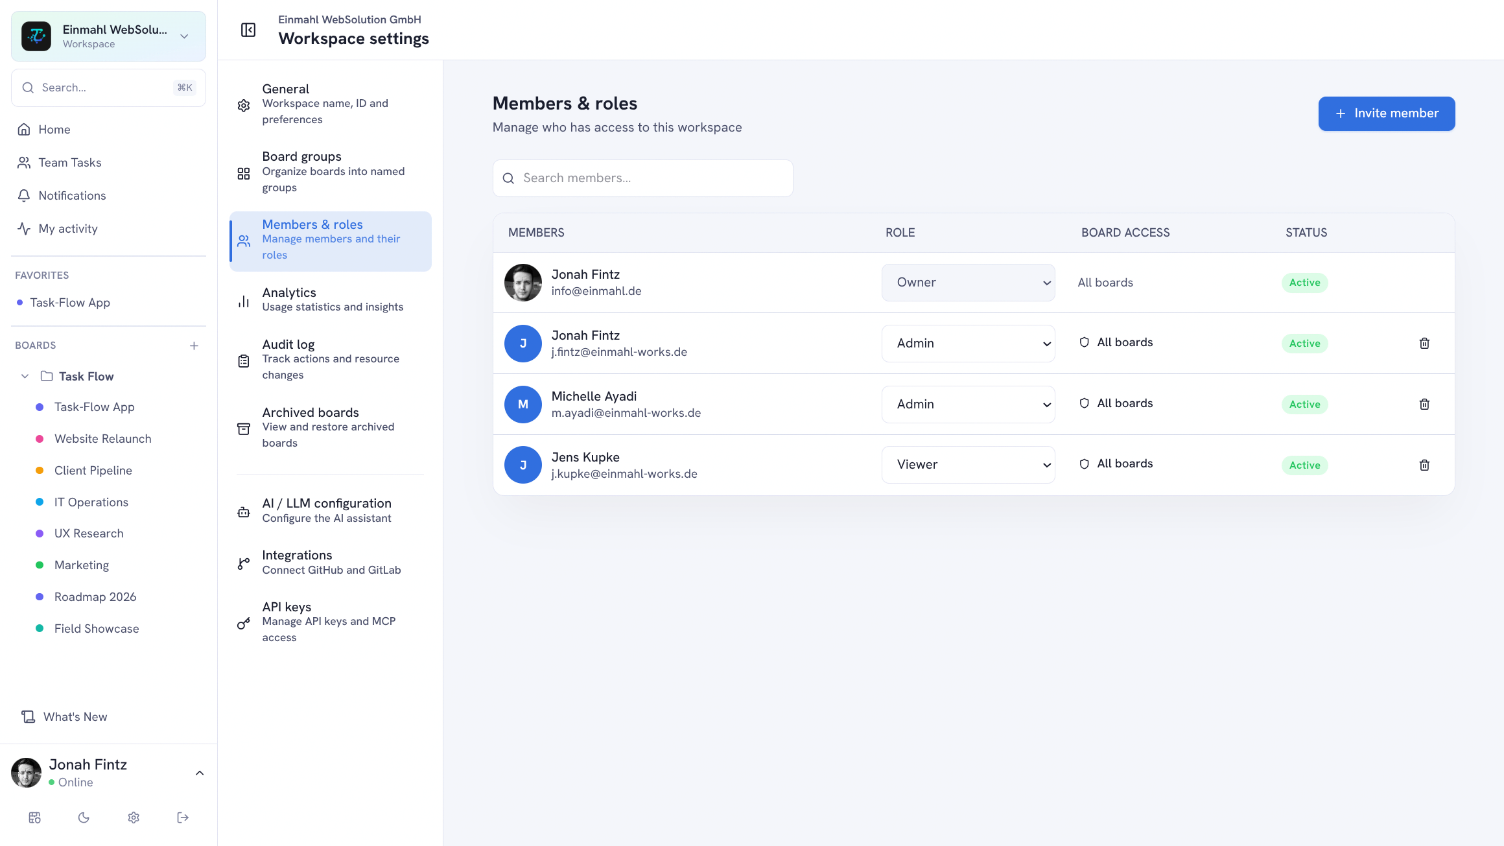Viewport: 1504px width, 846px height.
Task: Go to Board groups settings
Action: pyautogui.click(x=331, y=172)
